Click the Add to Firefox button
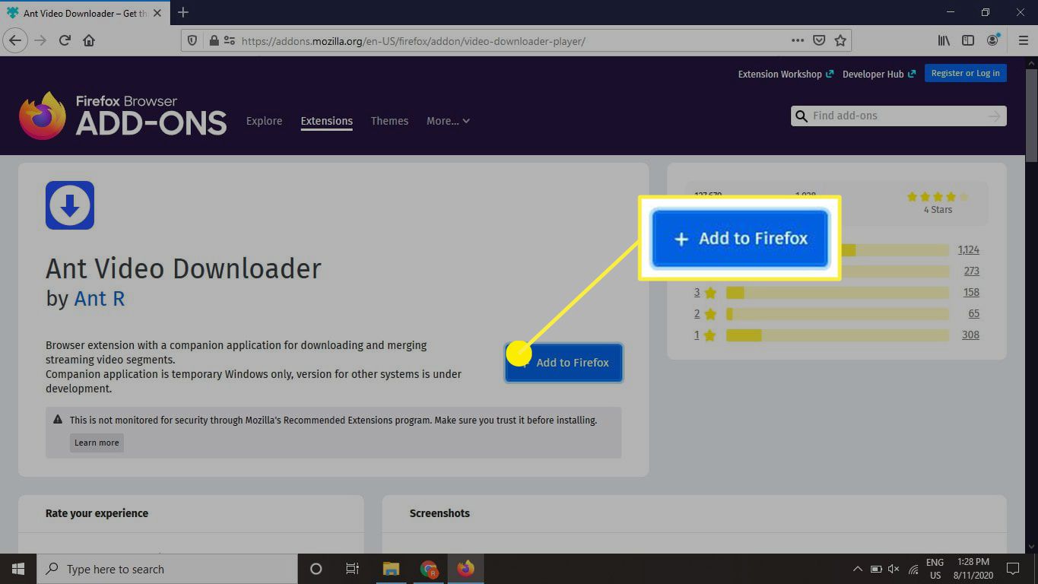The width and height of the screenshot is (1038, 584). coord(564,363)
